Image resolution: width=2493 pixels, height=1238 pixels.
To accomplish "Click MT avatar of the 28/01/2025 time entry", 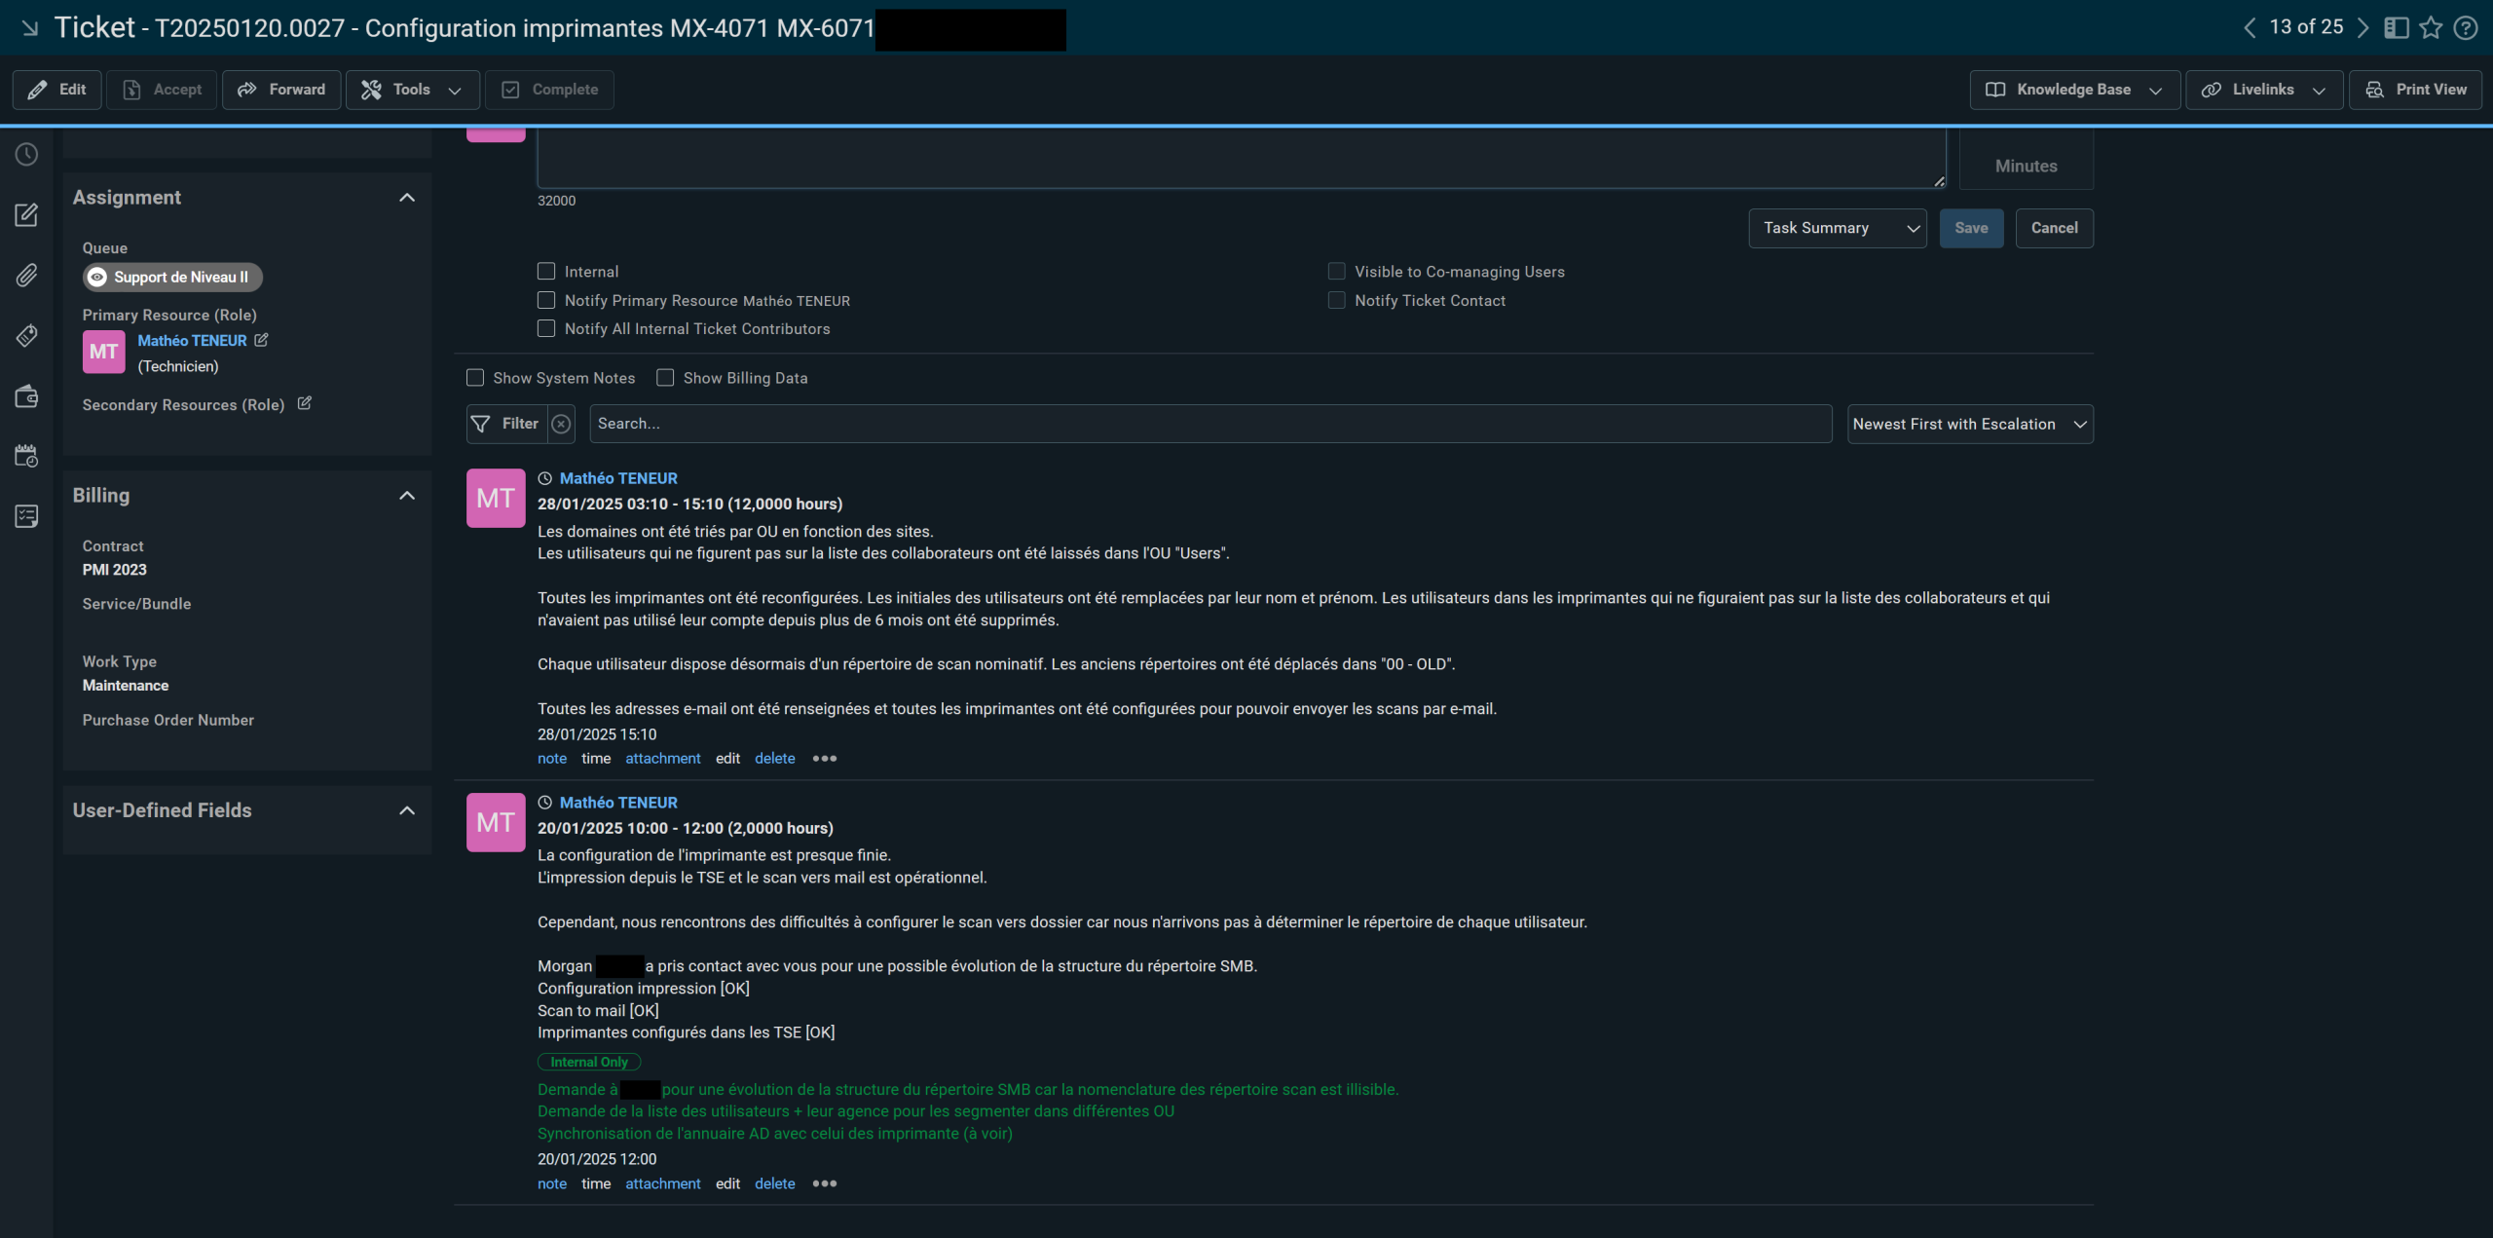I will (496, 498).
